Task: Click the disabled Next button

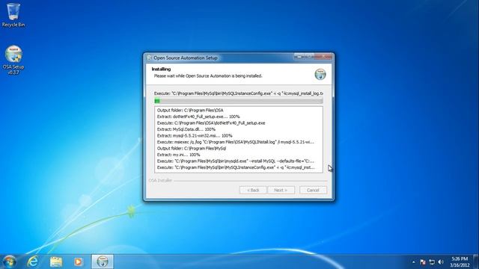Action: [281, 190]
